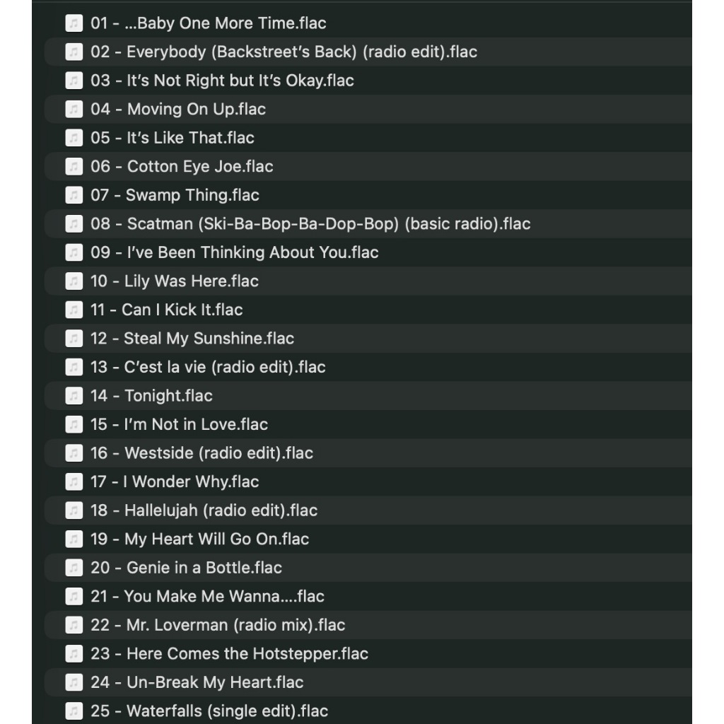Select the C'est la vie (radio edit) file

coord(368,367)
